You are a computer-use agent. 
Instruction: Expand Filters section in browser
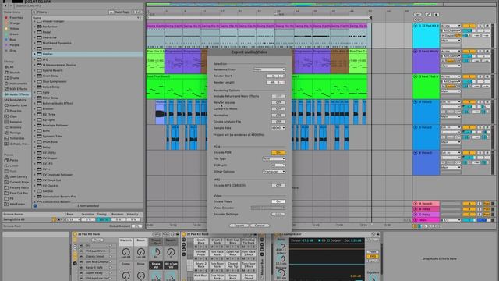click(x=34, y=12)
